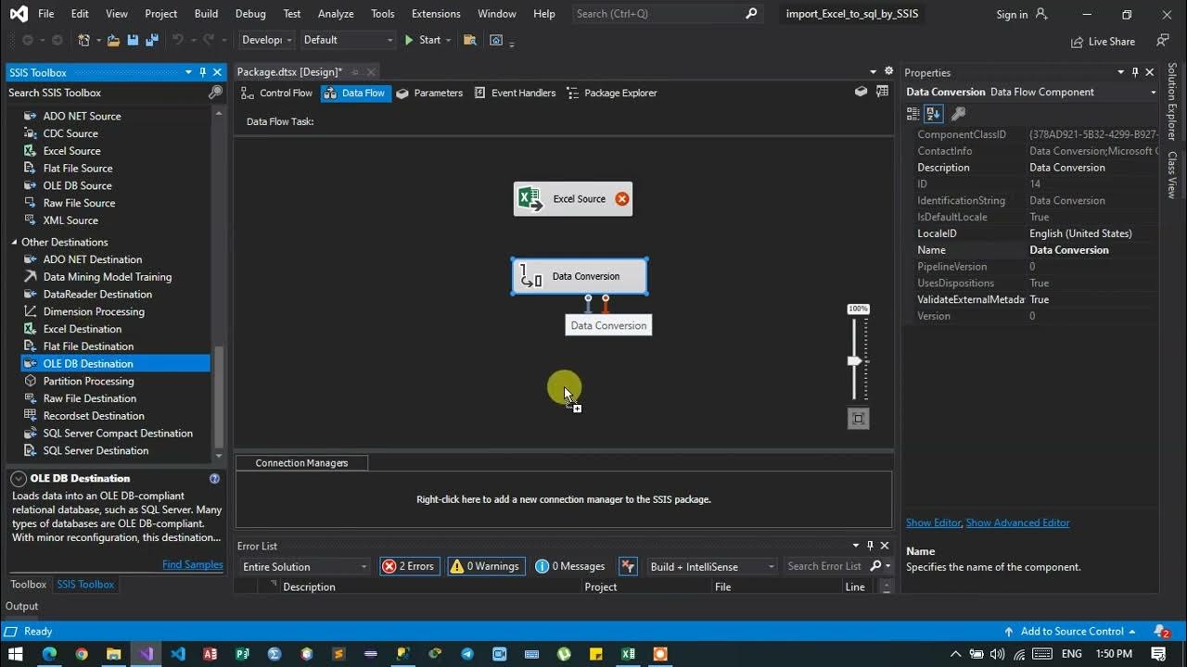
Task: Open the Default platform dropdown
Action: click(348, 40)
